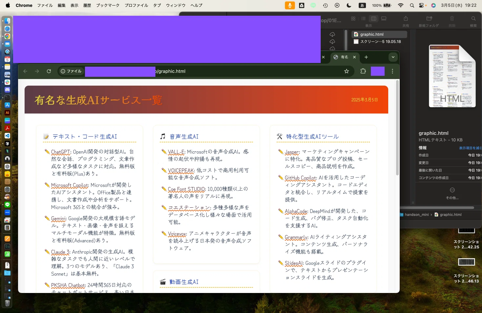Bookmark this page with the star icon
The width and height of the screenshot is (482, 313).
pyautogui.click(x=346, y=71)
